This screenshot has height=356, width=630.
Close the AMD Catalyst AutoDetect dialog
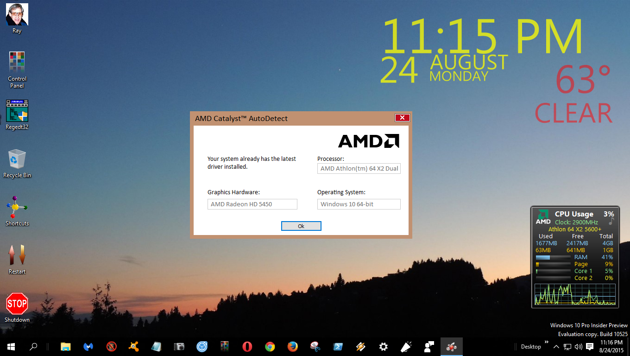click(x=402, y=118)
